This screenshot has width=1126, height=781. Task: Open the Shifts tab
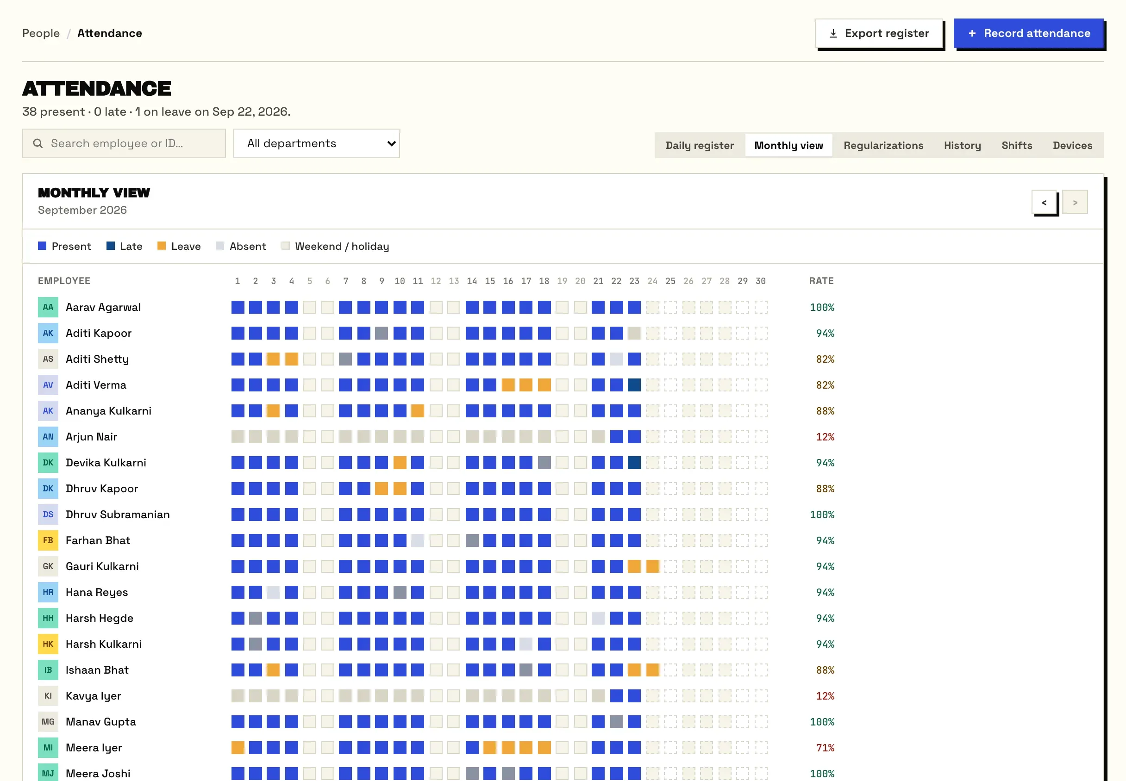pos(1017,145)
